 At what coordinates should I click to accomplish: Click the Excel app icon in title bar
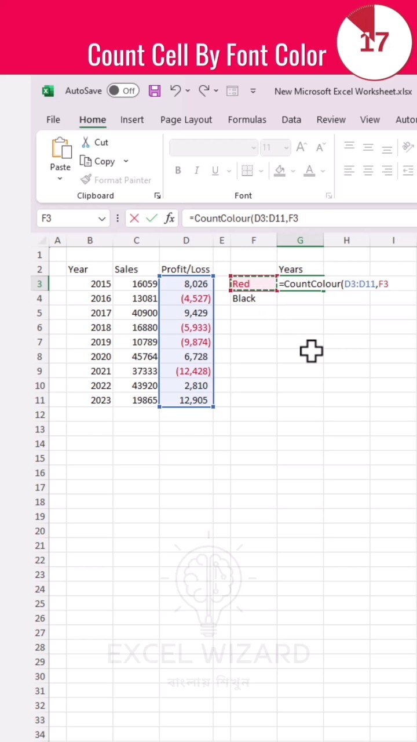47,91
